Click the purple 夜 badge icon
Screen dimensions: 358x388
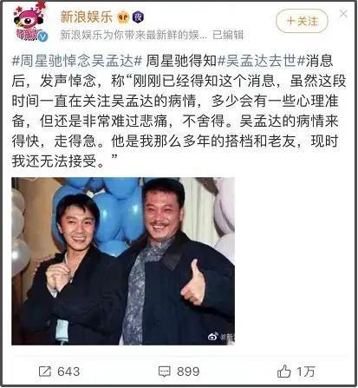click(138, 17)
